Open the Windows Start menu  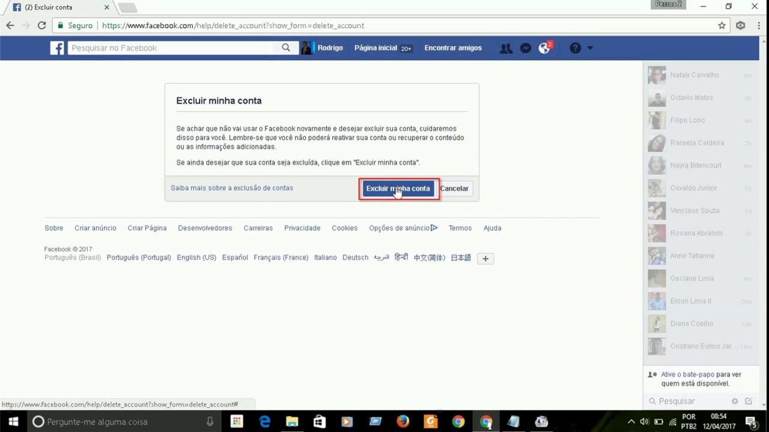(13, 422)
